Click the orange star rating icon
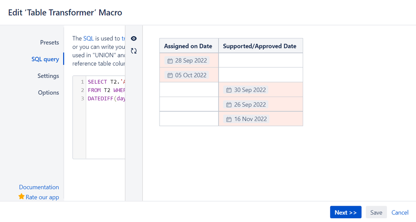The width and height of the screenshot is (416, 222). (22, 197)
